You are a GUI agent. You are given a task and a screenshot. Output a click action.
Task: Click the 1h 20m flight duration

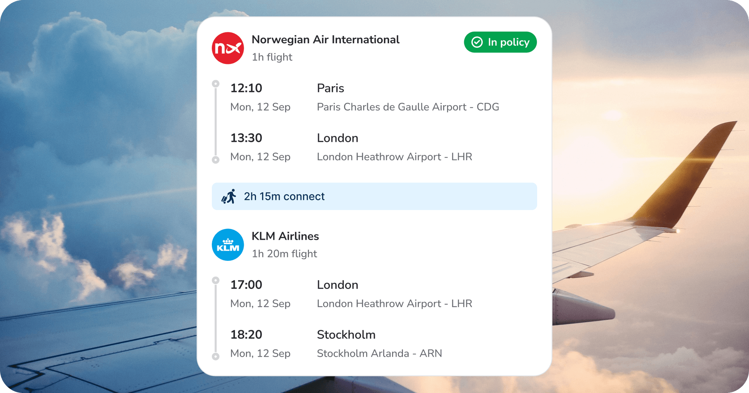tap(284, 254)
